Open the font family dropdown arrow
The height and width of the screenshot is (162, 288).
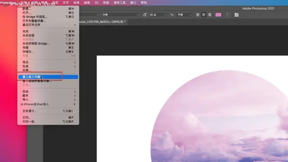point(98,15)
